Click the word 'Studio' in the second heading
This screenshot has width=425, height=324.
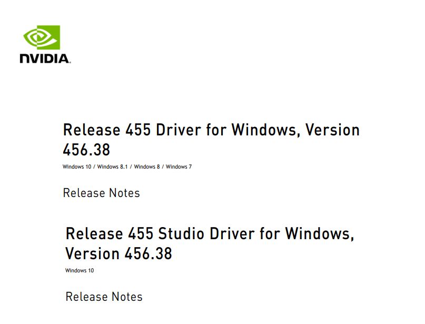click(x=181, y=233)
